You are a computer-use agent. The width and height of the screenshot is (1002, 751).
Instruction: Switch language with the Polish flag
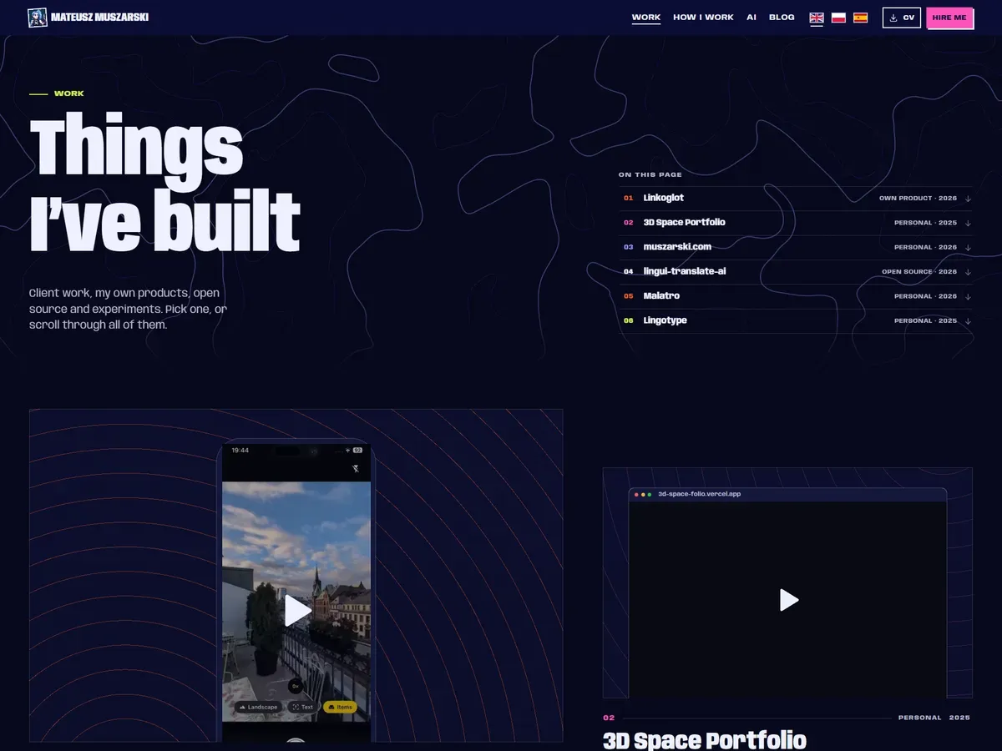(x=838, y=18)
